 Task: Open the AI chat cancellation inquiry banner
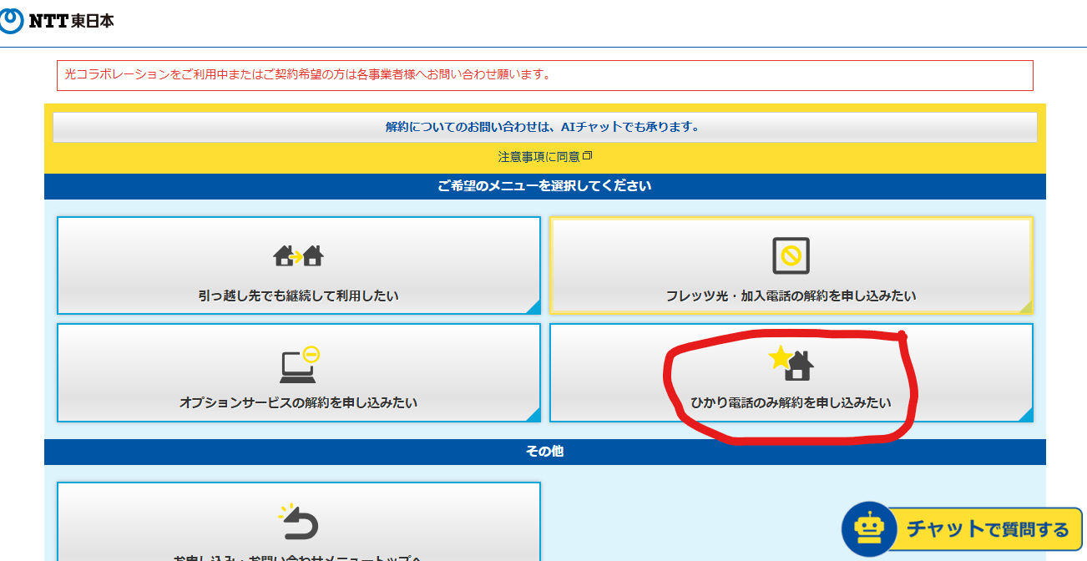point(545,127)
